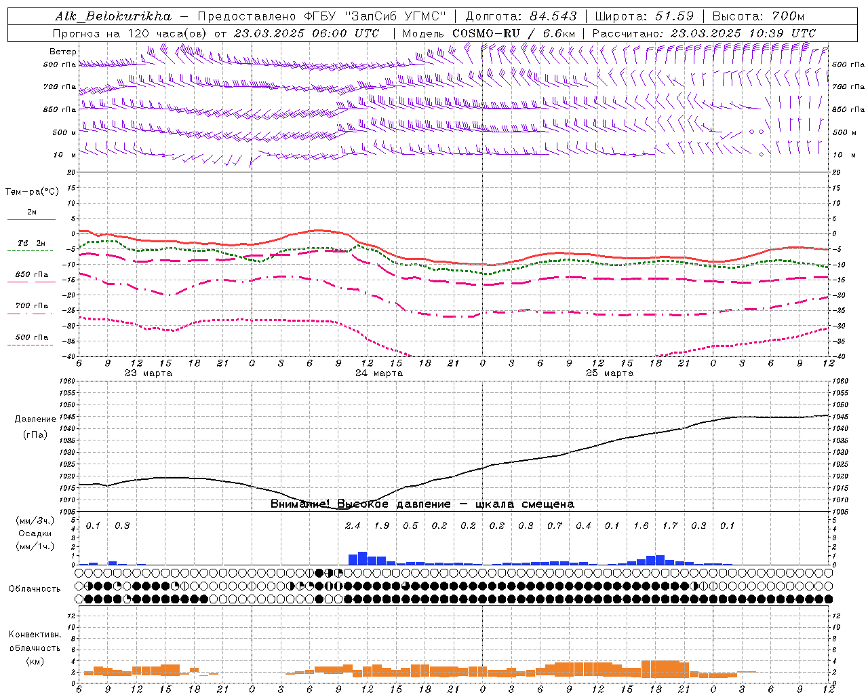
Task: Click the '(гПа)' unit label under Давление
Action: (35, 435)
